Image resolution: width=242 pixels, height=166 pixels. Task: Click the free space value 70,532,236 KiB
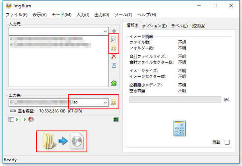tap(52, 111)
